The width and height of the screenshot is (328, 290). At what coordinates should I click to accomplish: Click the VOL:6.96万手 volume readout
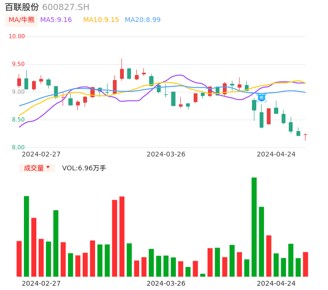pos(84,168)
